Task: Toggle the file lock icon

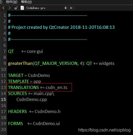Action: click(16, 8)
